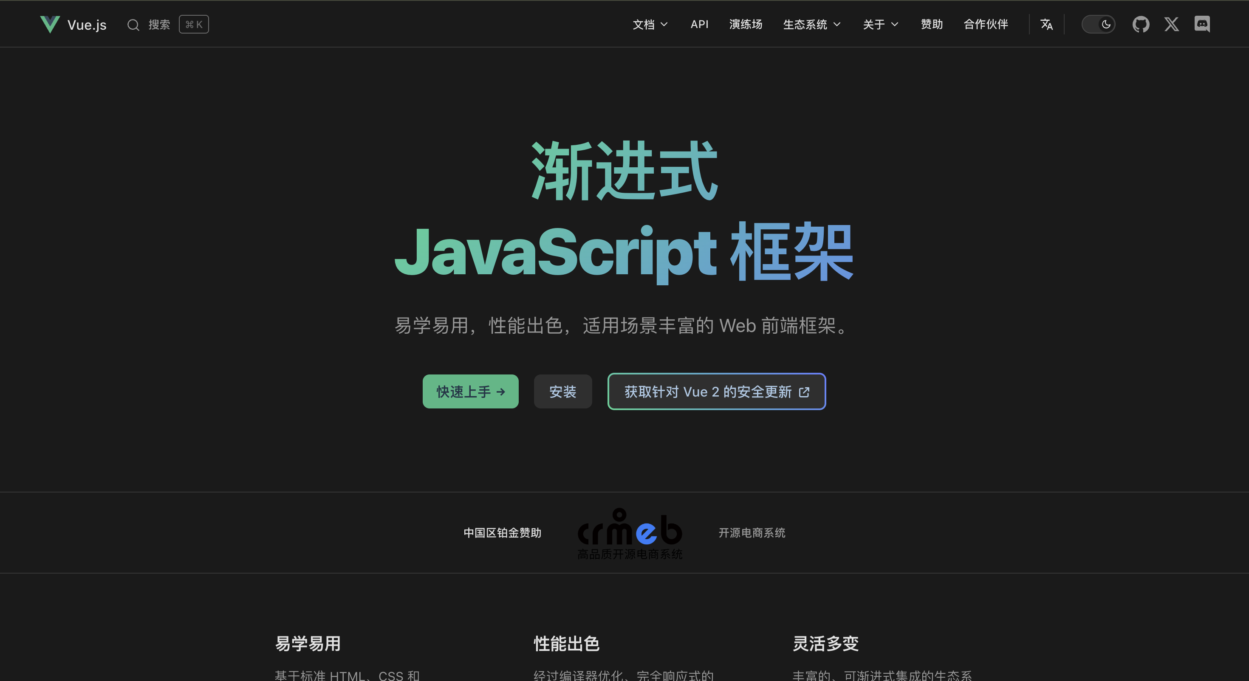1249x681 pixels.
Task: Open the language translation icon menu
Action: tap(1046, 24)
